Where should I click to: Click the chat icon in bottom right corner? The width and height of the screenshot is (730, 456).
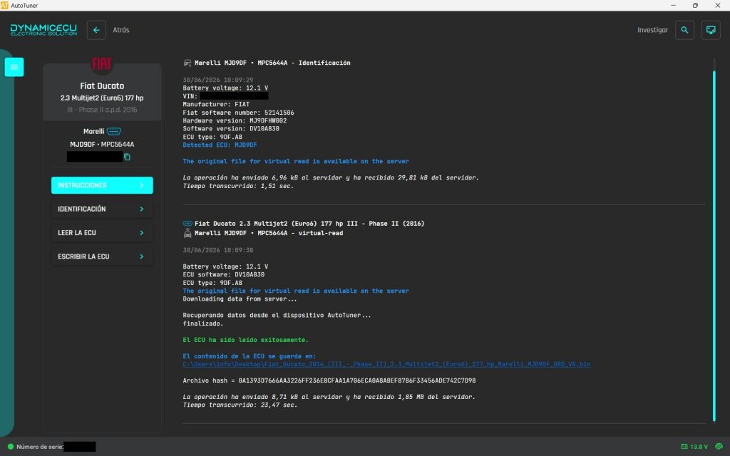[x=719, y=446]
